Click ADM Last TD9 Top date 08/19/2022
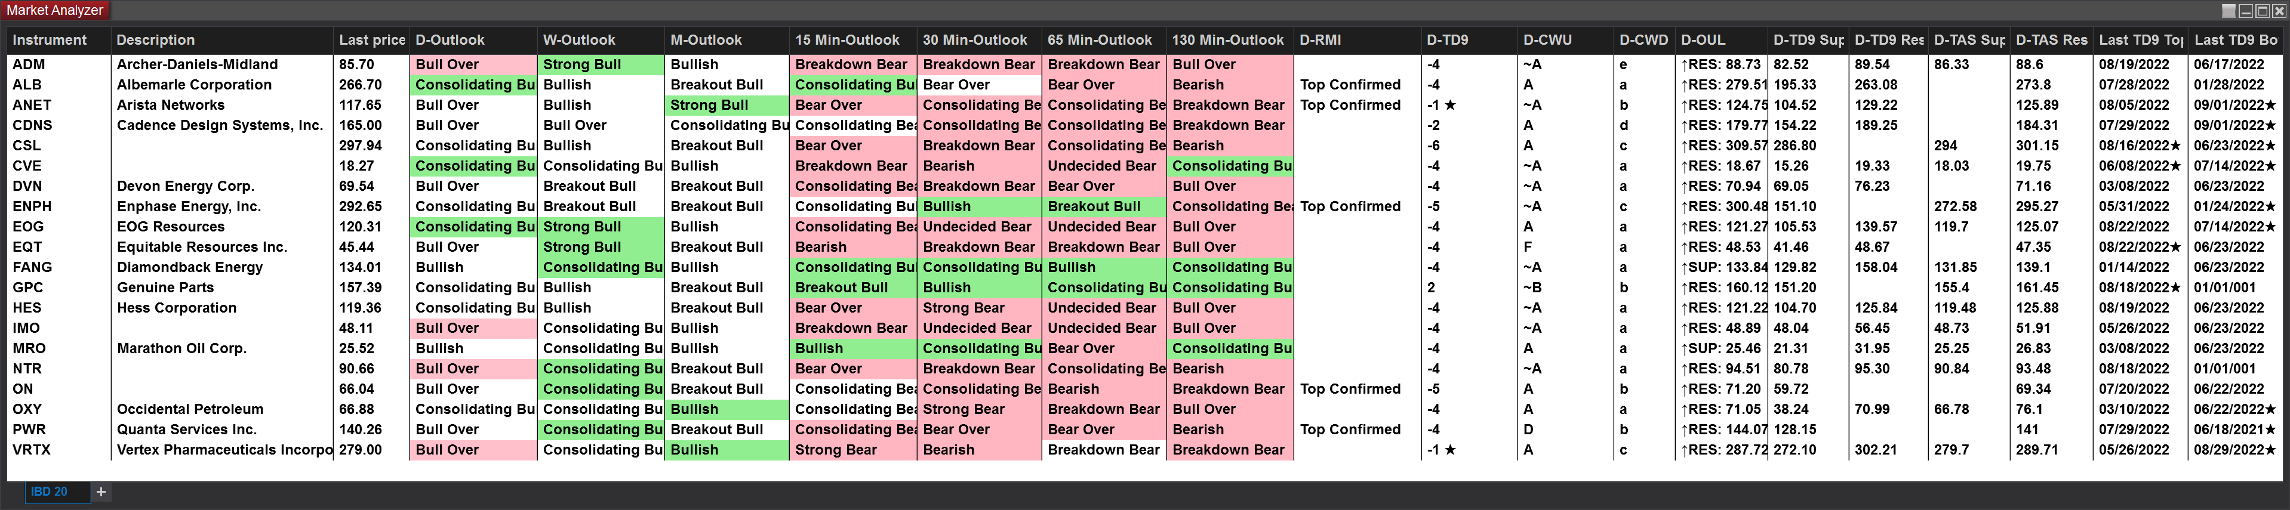The height and width of the screenshot is (510, 2290). pos(2141,64)
